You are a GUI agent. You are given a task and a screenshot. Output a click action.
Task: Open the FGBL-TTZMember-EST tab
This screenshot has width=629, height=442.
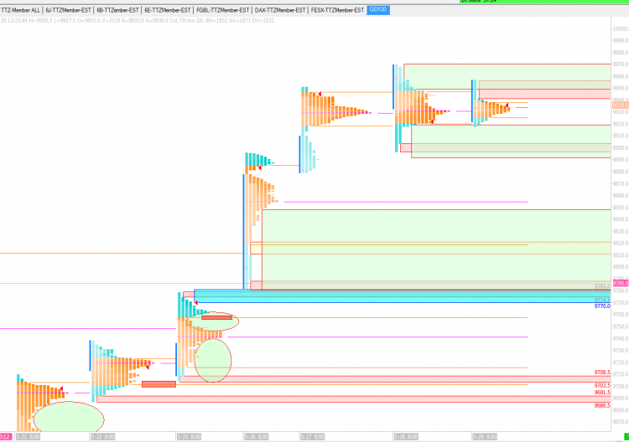pyautogui.click(x=222, y=10)
